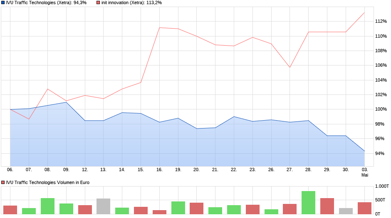Image resolution: width=391 pixels, height=218 pixels.
Task: Click IVU line high point at 09.
Action: pos(66,102)
